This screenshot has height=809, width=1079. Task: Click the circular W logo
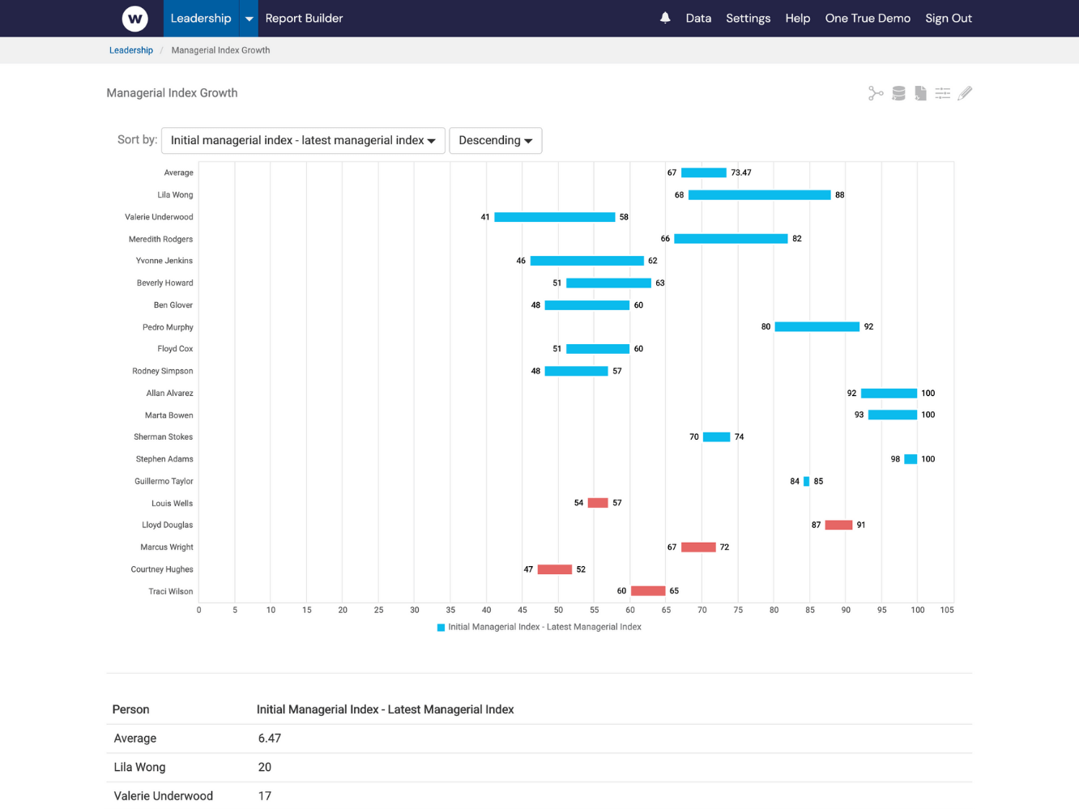tap(134, 18)
